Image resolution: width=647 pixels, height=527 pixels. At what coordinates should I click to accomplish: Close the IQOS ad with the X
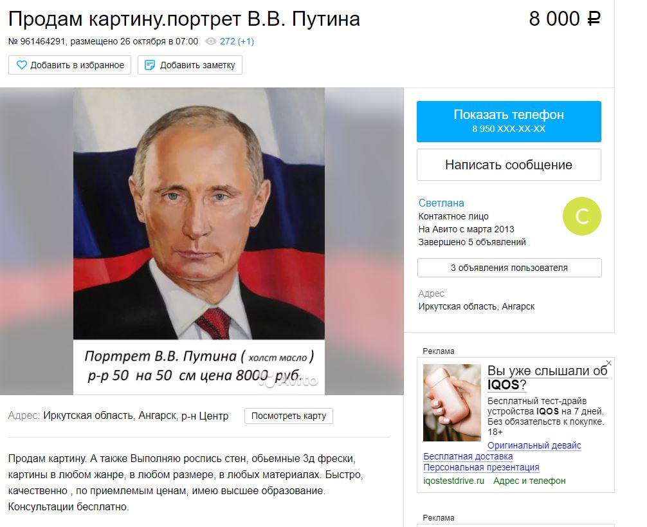[608, 363]
